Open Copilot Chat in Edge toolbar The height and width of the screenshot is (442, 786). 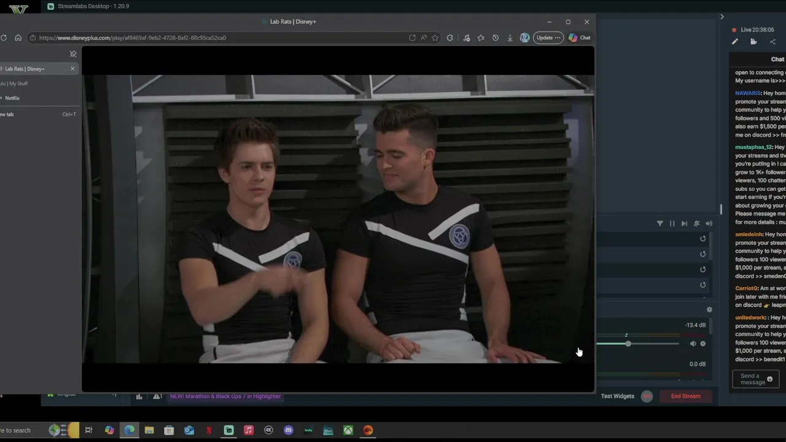coord(580,37)
